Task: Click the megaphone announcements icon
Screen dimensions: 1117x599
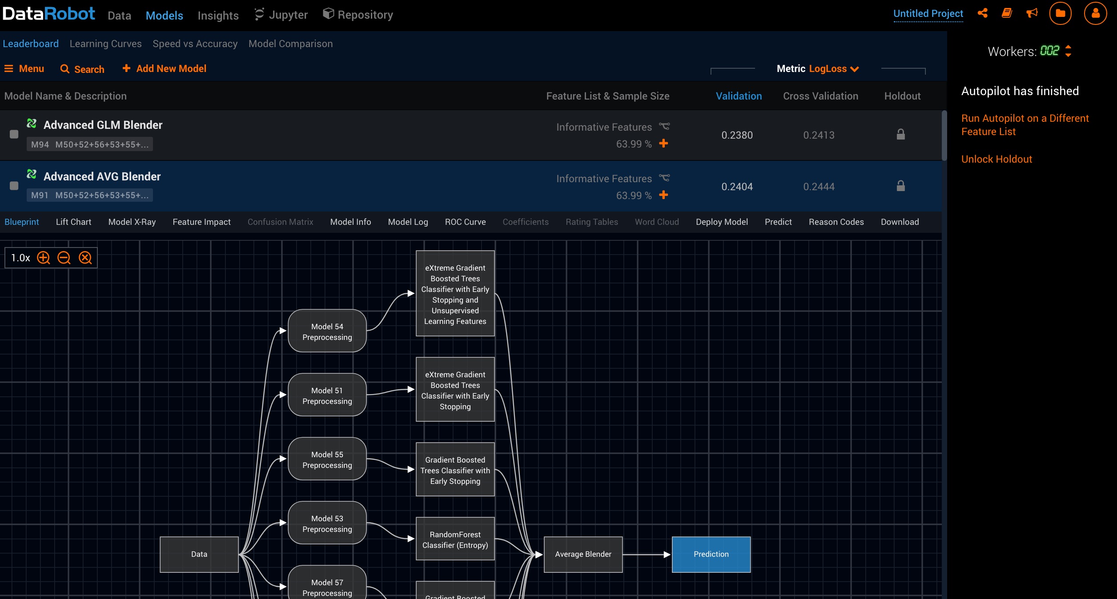Action: [1032, 13]
